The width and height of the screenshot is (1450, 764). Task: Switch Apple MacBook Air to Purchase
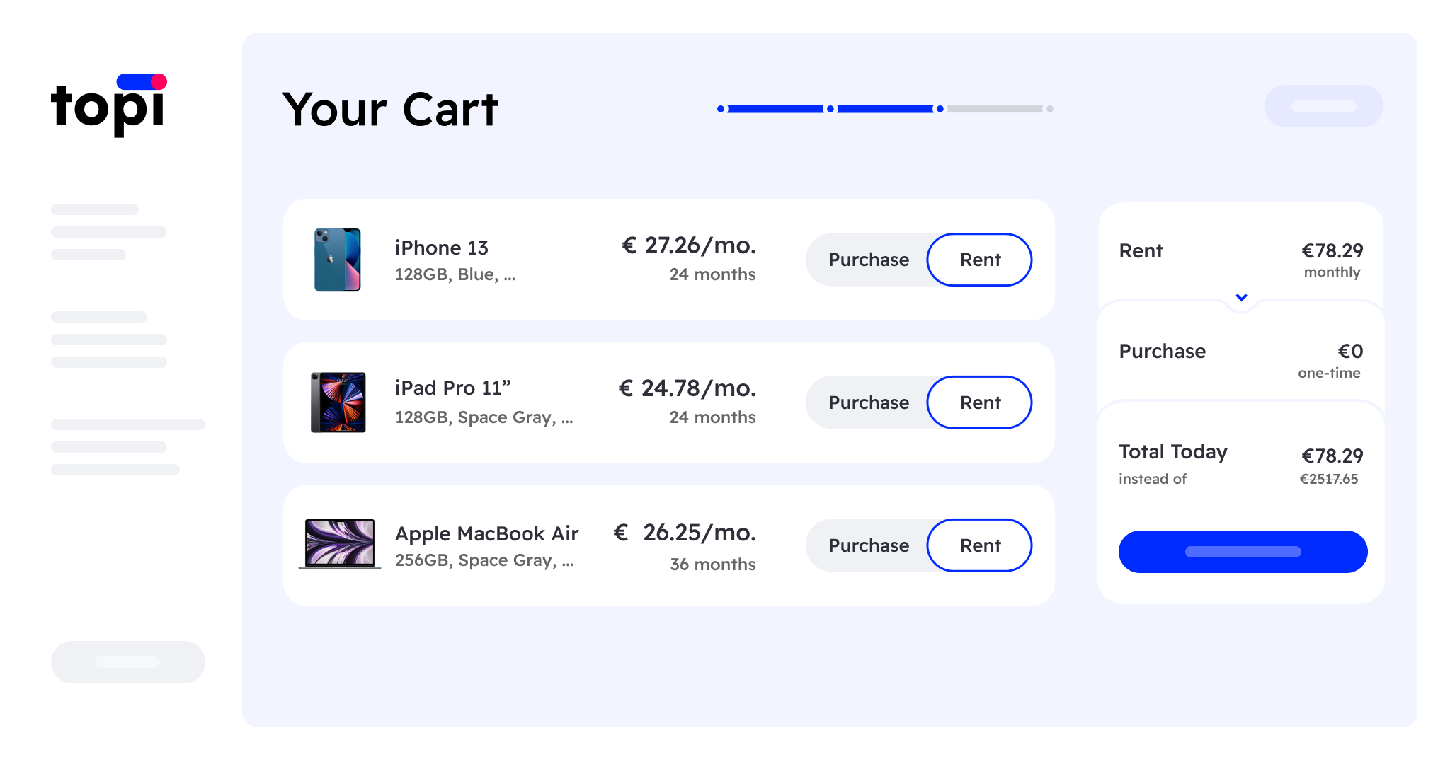pyautogui.click(x=869, y=545)
